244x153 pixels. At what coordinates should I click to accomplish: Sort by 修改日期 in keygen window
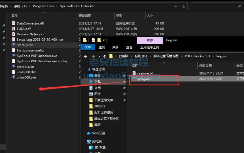205,66
